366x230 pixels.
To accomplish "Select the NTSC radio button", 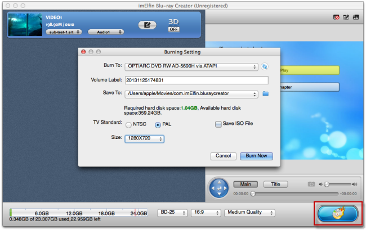I will tap(128, 125).
